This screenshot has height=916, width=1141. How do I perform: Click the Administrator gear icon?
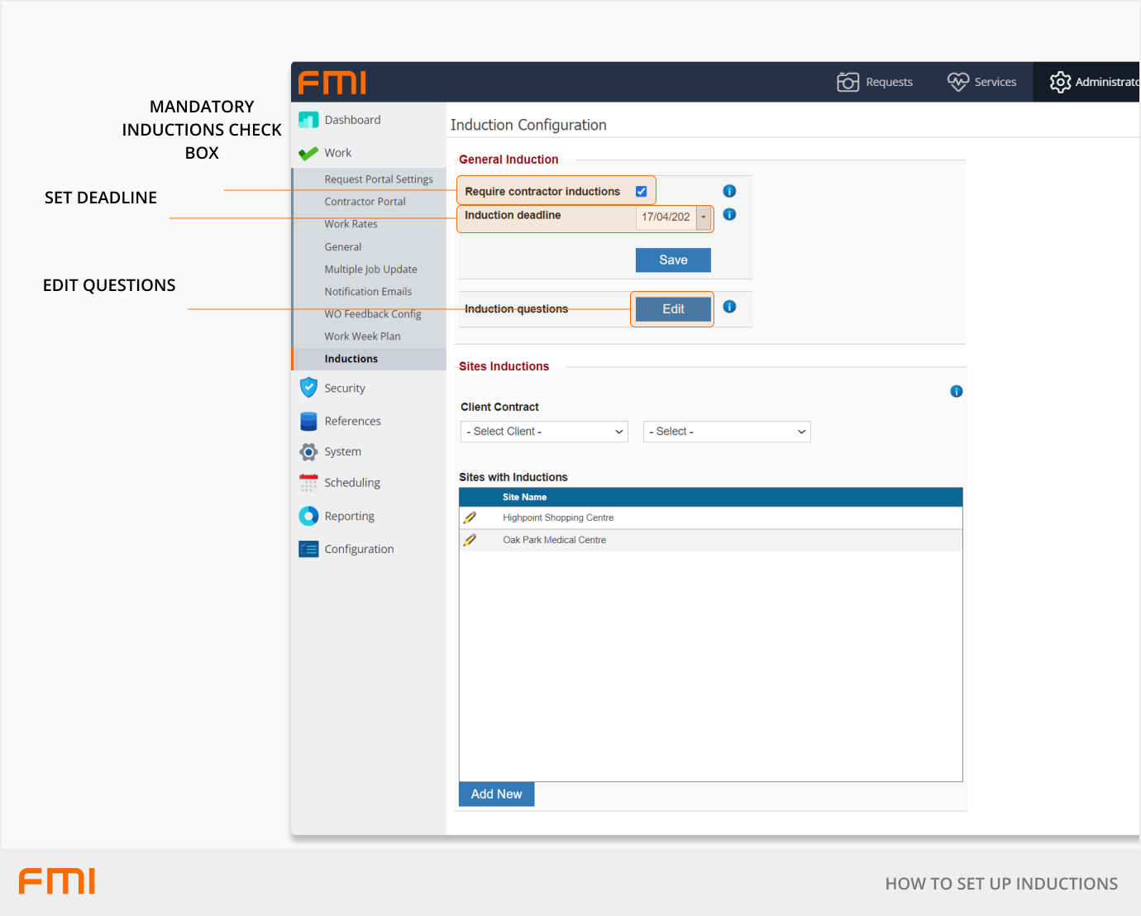1060,82
